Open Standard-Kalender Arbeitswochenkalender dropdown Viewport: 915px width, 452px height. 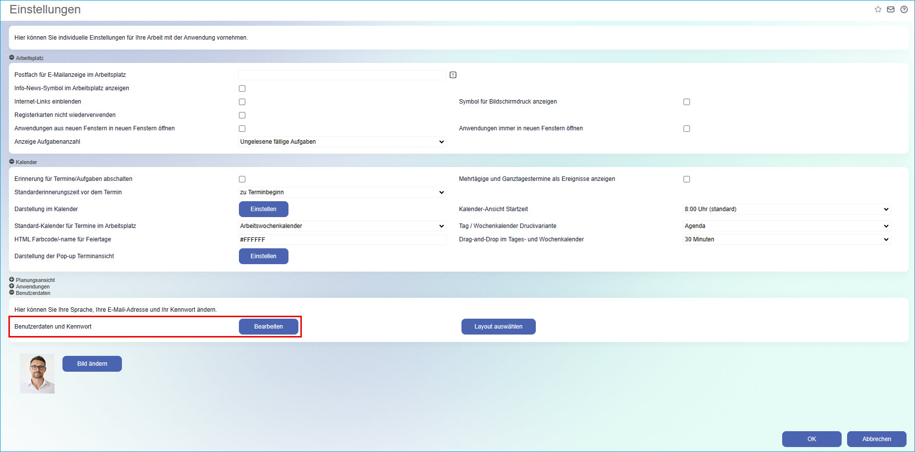coord(342,226)
